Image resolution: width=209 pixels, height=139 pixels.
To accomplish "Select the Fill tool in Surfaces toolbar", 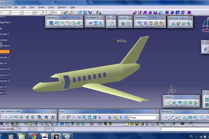I will (x=185, y=103).
